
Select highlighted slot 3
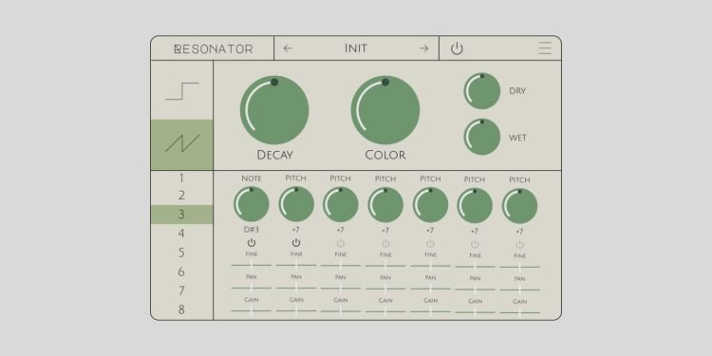point(181,215)
